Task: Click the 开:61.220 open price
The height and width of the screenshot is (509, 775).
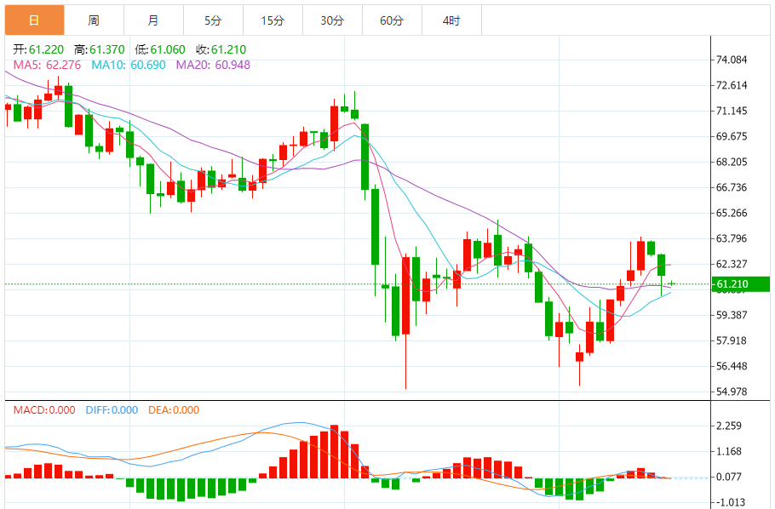Action: click(x=38, y=49)
